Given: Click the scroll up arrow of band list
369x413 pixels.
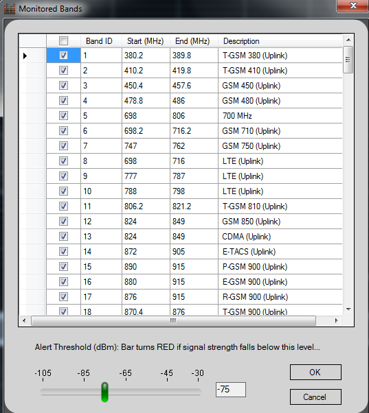Looking at the screenshot, I should click(x=348, y=40).
